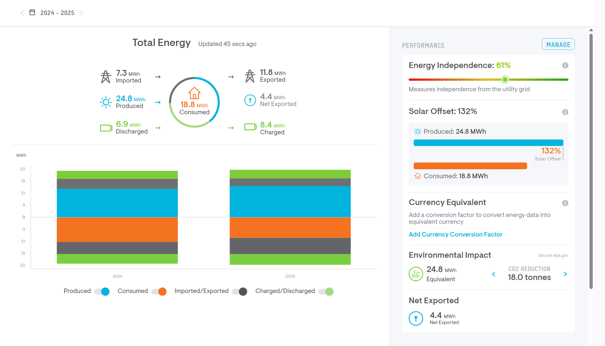Click the orange house Consumed icon
This screenshot has width=605, height=346.
[194, 93]
